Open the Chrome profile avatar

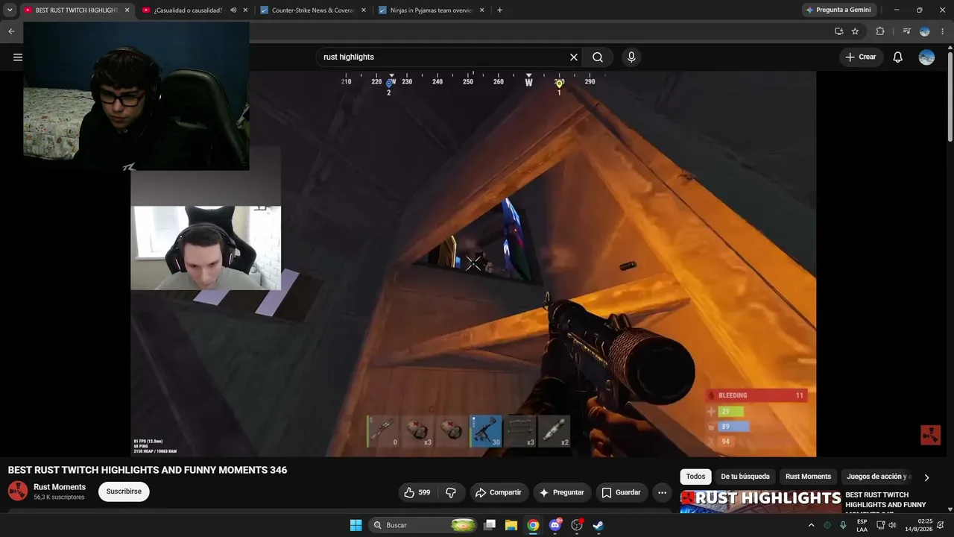(925, 31)
